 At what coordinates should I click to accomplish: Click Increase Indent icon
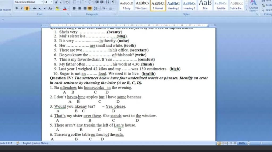click(102, 2)
